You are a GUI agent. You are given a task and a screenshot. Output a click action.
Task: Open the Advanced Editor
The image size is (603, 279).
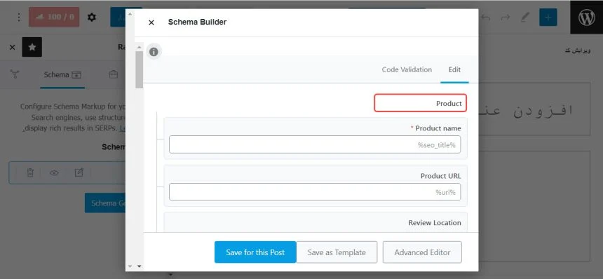pyautogui.click(x=422, y=252)
